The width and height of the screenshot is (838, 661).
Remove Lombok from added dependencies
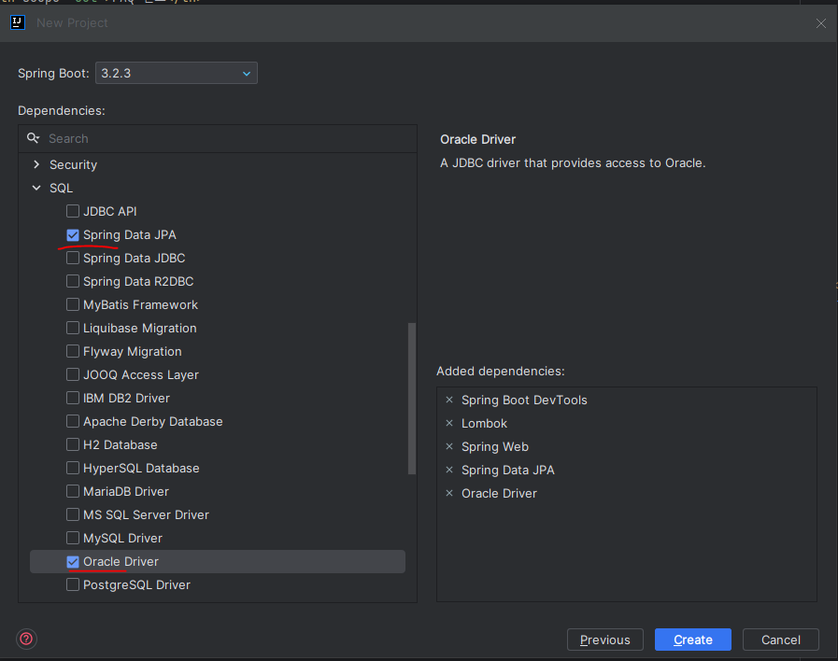[x=449, y=424]
